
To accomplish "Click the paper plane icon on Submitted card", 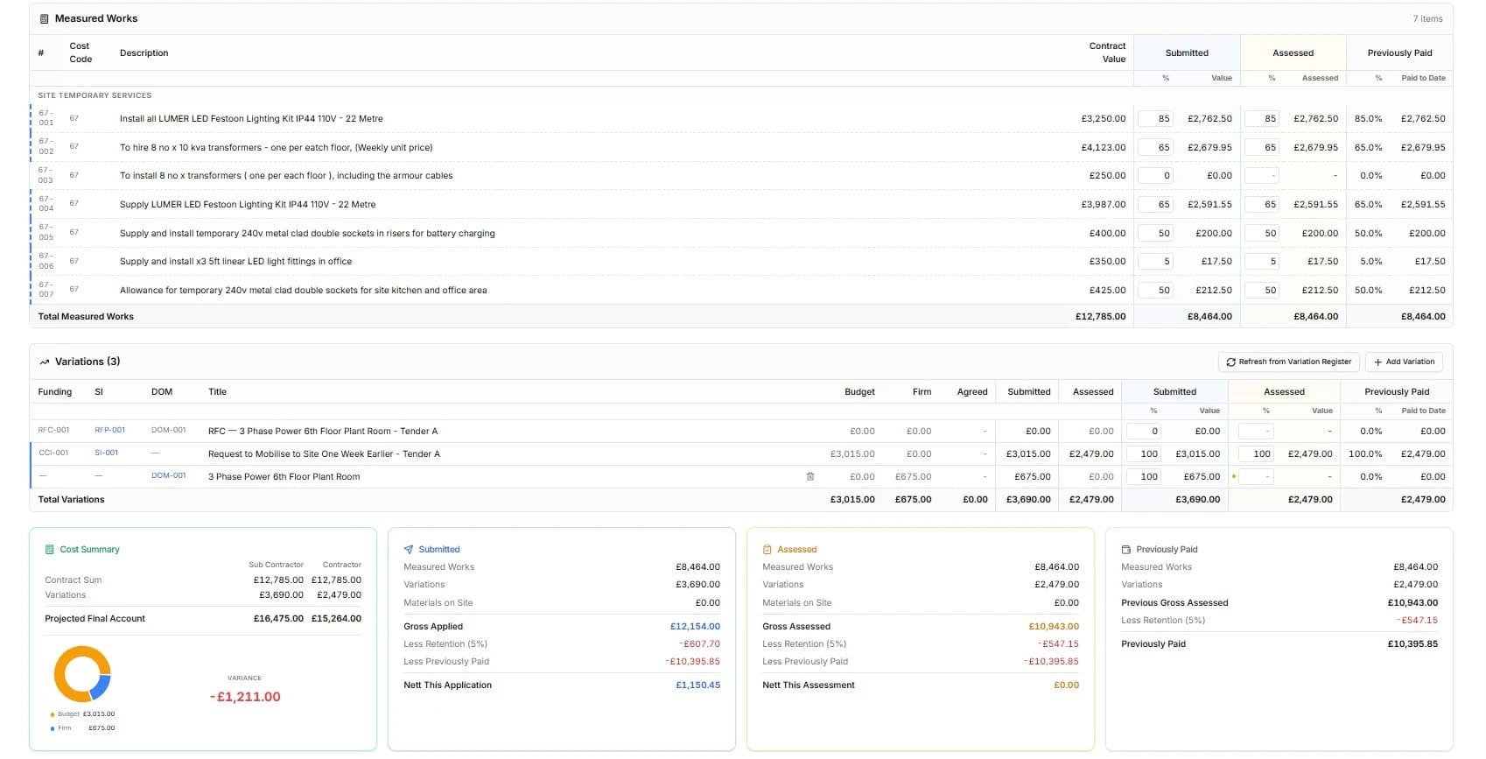I will [409, 550].
